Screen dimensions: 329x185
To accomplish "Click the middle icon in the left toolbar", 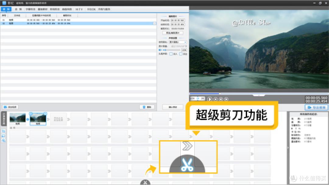I will pos(4,136).
